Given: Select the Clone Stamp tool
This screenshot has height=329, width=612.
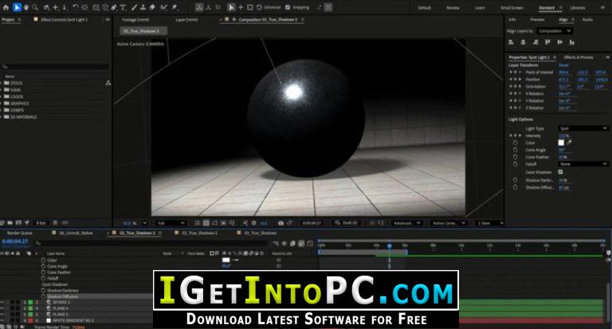Looking at the screenshot, I should 143,7.
